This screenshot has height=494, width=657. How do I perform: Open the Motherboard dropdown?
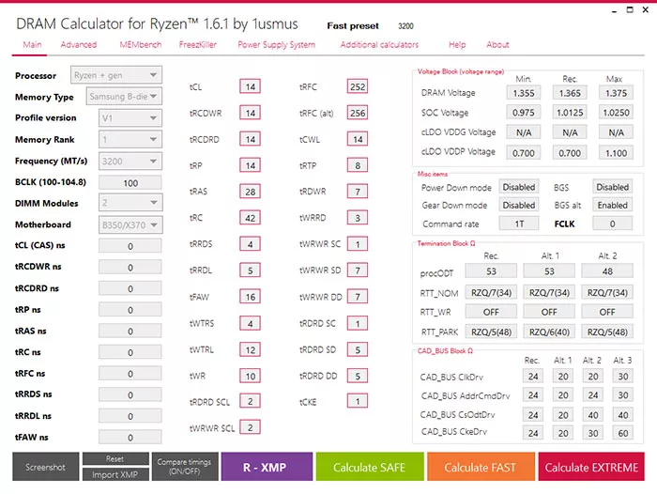point(130,224)
